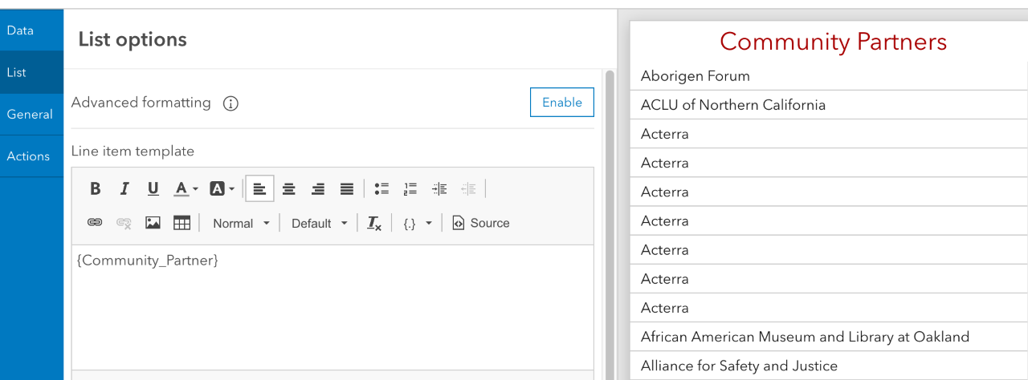Viewport: 1028px width, 380px height.
Task: Insert a hyperlink with link icon
Action: [95, 223]
